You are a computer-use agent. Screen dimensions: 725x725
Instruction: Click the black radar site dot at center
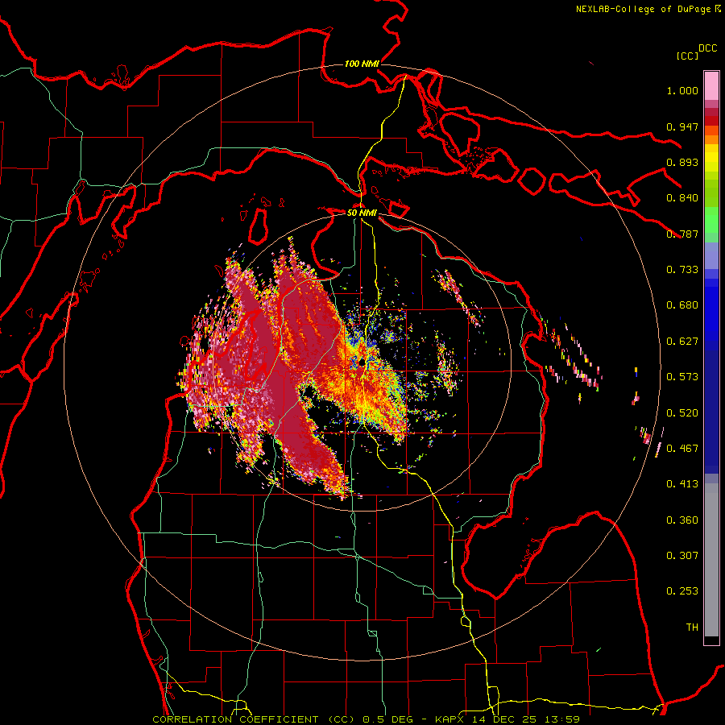coord(362,363)
